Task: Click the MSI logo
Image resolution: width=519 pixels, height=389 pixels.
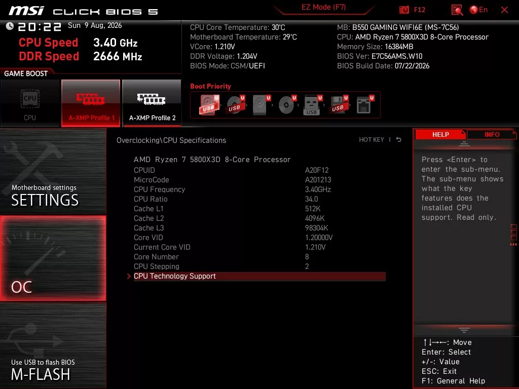Action: pyautogui.click(x=26, y=11)
